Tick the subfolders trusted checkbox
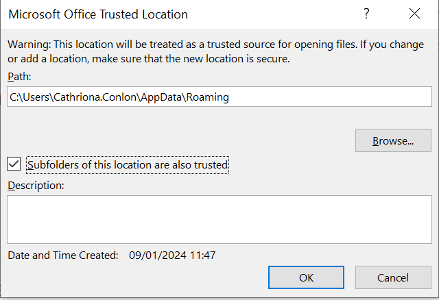The image size is (439, 300). point(14,164)
